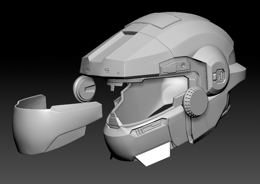Click the smooth rear dome of helmet

coord(210,34)
